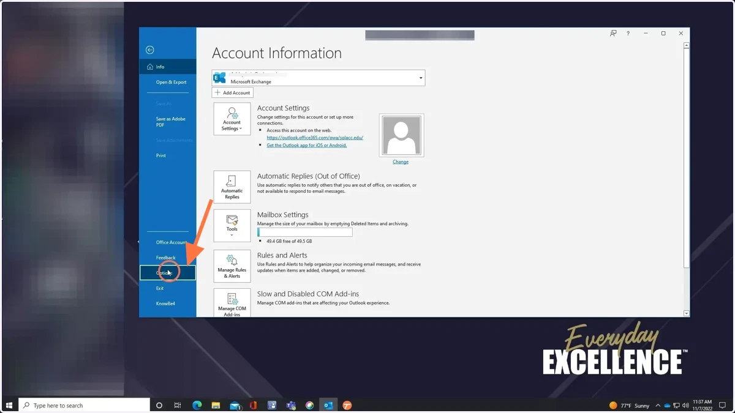
Task: Show hidden system tray icons
Action: tap(658, 405)
